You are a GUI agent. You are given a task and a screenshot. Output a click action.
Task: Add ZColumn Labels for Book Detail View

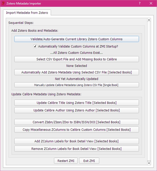coord(76,141)
